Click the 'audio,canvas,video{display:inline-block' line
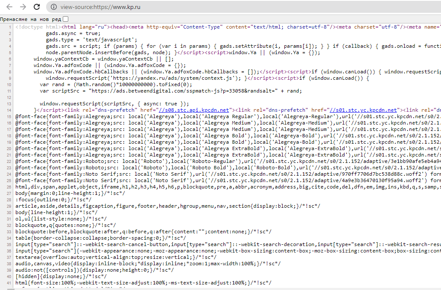Image resolution: width=441 pixels, height=290 pixels. (x=148, y=264)
